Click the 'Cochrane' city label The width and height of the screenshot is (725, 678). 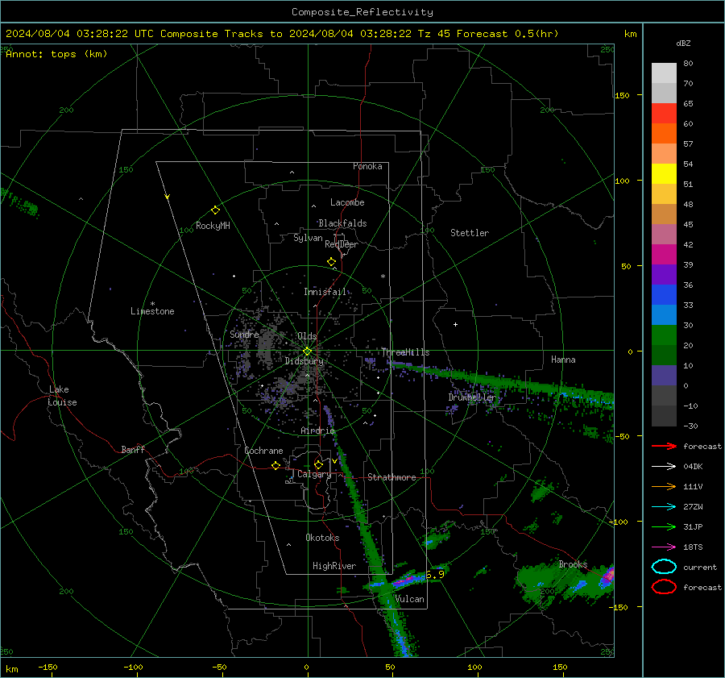point(263,451)
